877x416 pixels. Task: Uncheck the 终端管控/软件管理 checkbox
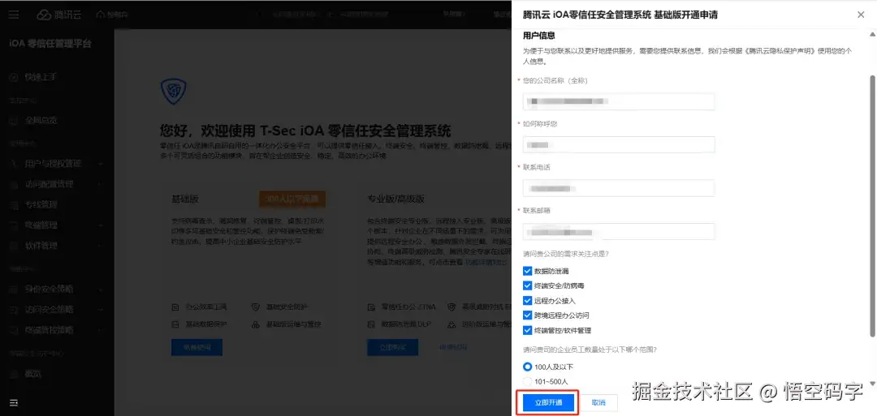[527, 331]
